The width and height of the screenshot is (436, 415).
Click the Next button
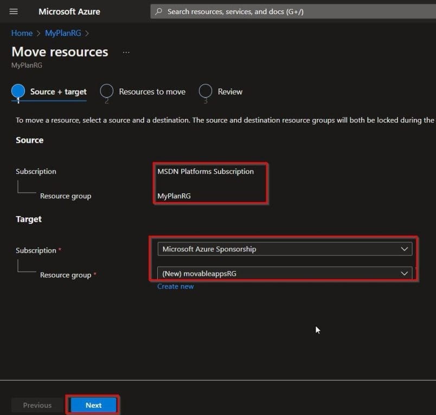click(93, 405)
